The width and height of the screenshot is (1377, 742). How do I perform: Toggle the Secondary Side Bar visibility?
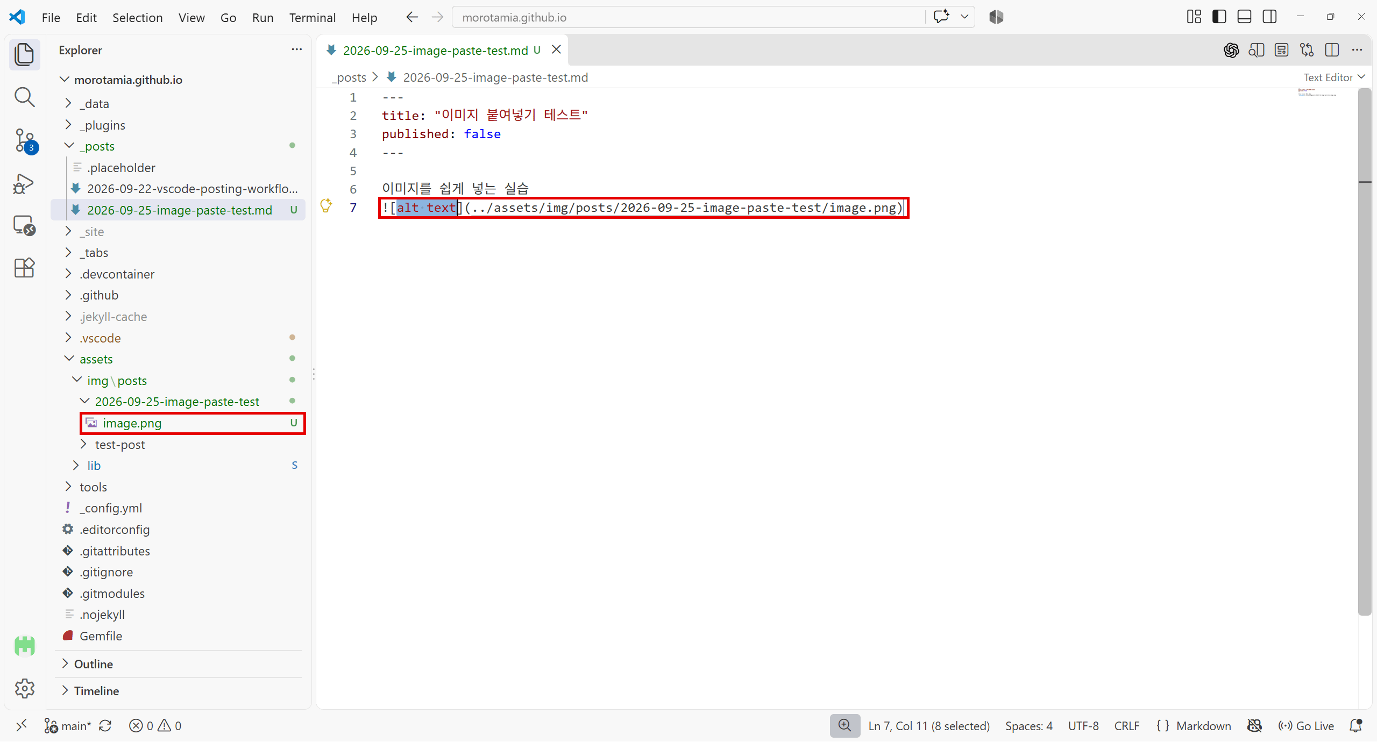(1270, 17)
